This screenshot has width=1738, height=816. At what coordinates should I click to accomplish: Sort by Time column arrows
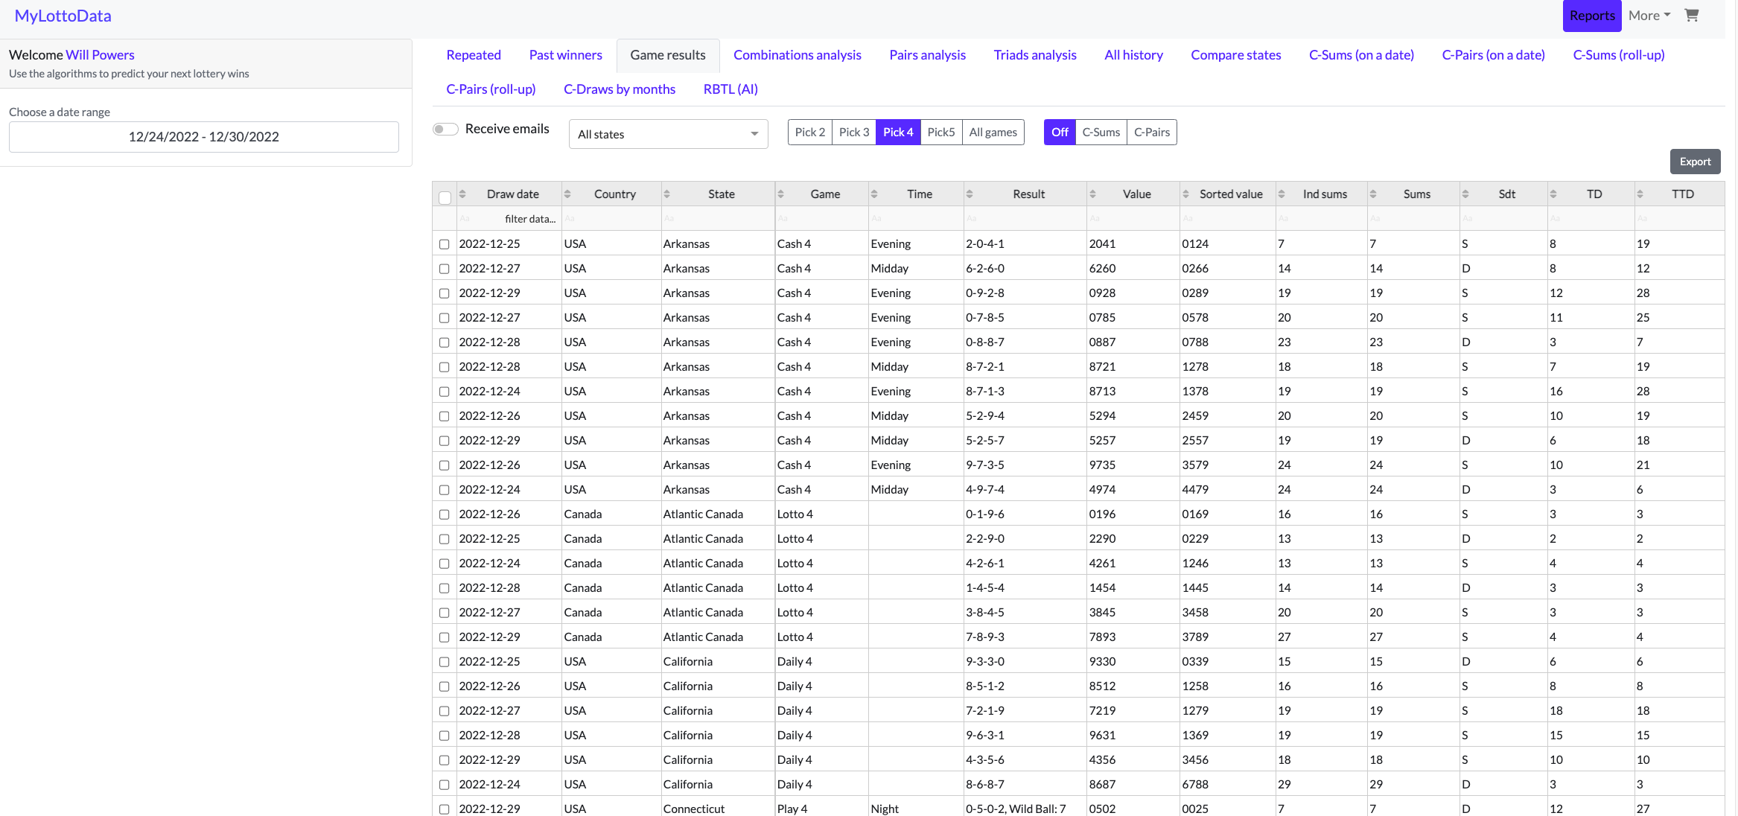[874, 194]
